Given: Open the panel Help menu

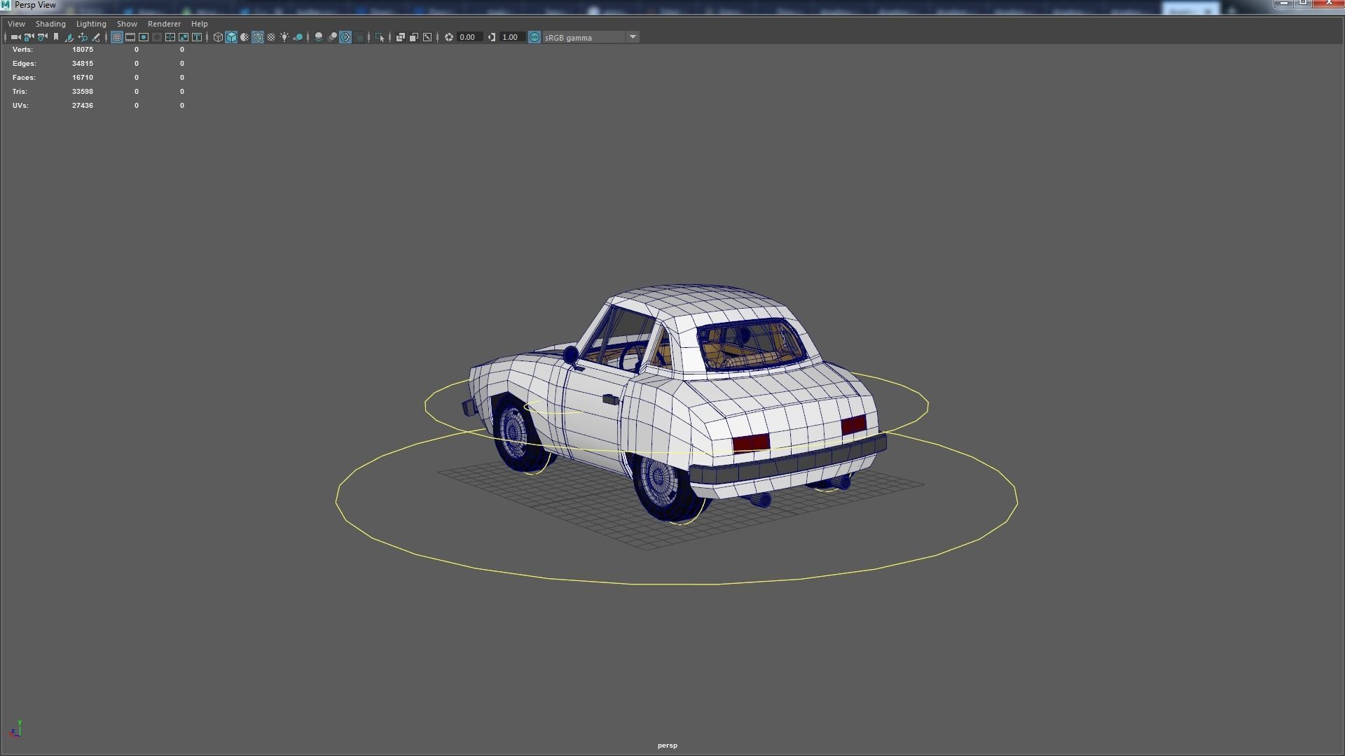Looking at the screenshot, I should click(200, 24).
